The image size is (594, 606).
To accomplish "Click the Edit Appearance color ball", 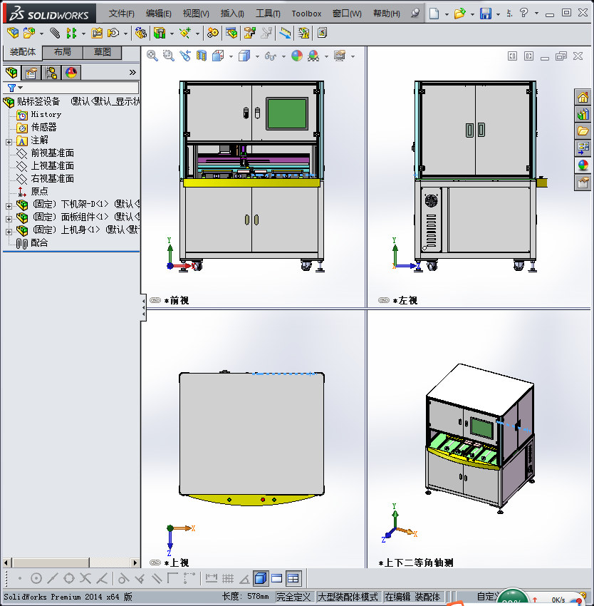I will tap(297, 56).
